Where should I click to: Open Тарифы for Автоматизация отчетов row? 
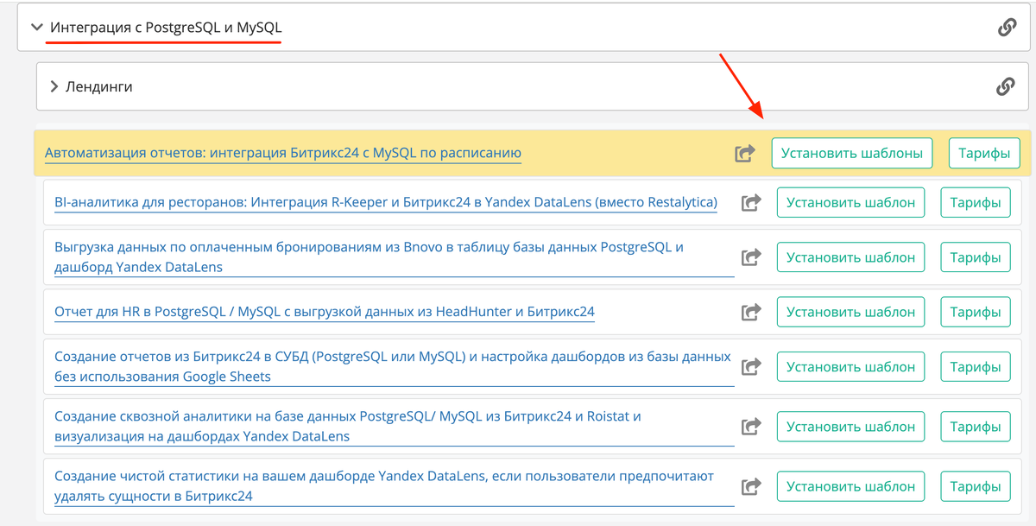984,154
